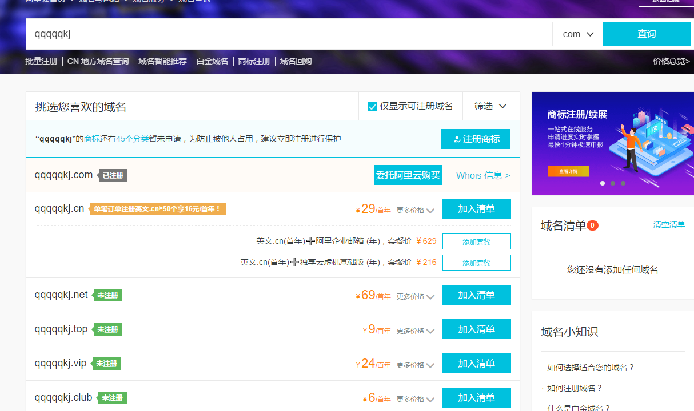
Task: Click the ¥69/首年 price
Action: coord(373,295)
